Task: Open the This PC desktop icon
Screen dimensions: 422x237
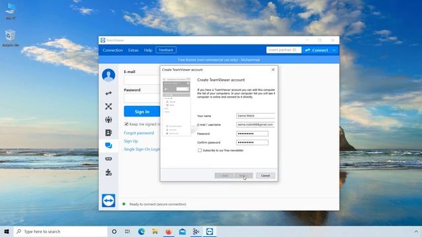Action: pyautogui.click(x=11, y=11)
